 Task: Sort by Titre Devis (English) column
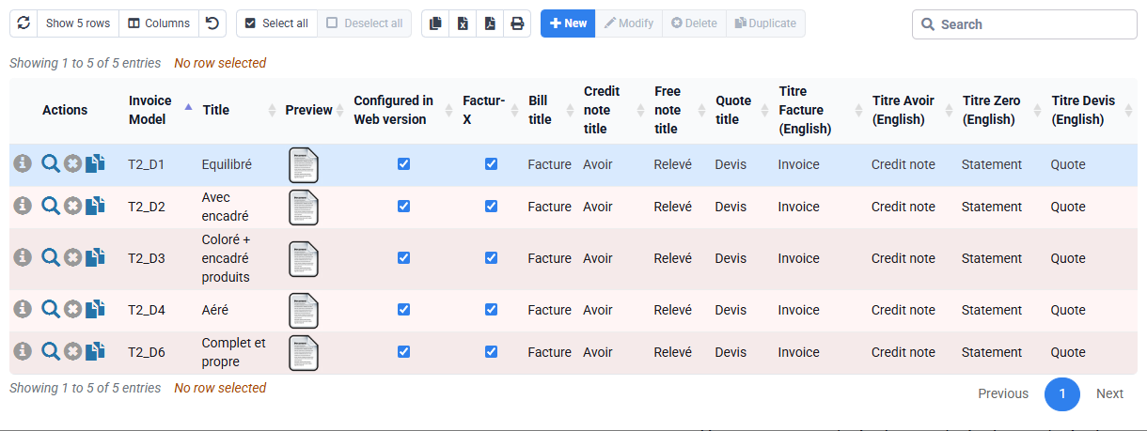(x=1092, y=110)
